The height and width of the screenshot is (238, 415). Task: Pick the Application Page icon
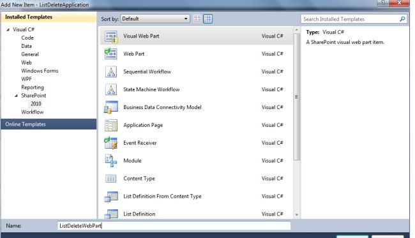(111, 125)
